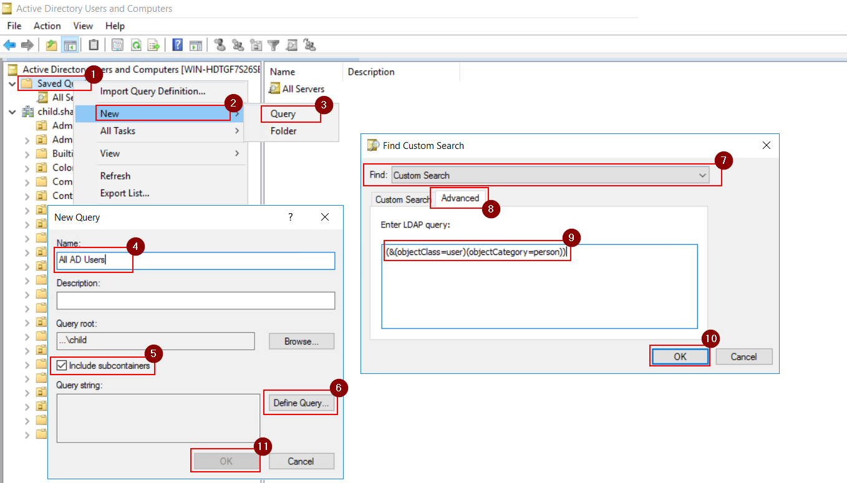Click Define Query in the New Query dialog
The image size is (847, 483).
(x=301, y=403)
